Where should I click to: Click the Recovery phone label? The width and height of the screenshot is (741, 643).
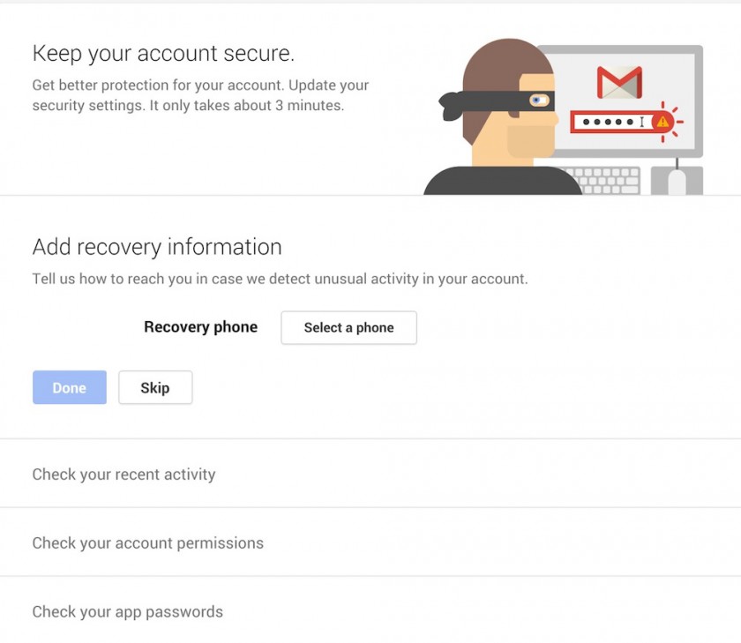click(200, 327)
